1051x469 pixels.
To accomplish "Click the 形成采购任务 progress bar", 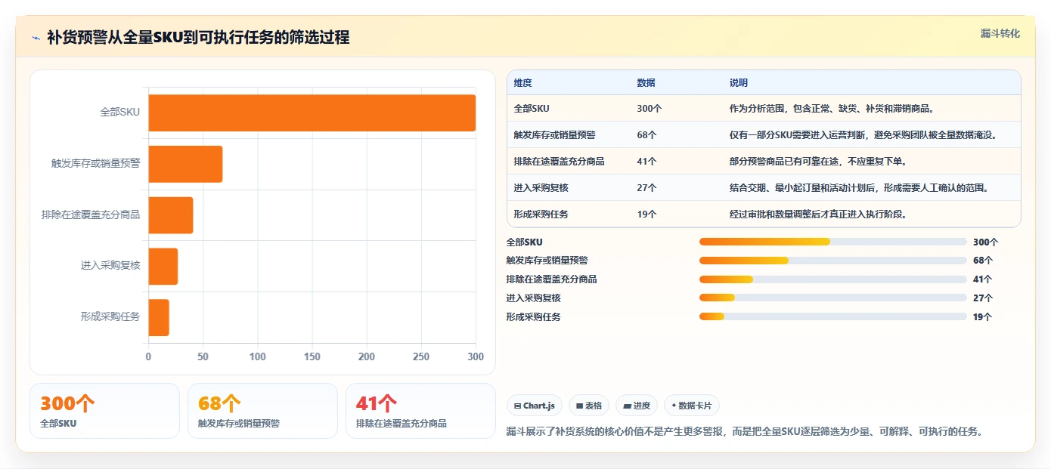I will 832,317.
